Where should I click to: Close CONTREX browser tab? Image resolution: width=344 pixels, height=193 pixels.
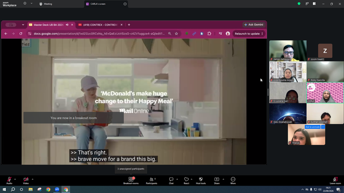point(121,25)
